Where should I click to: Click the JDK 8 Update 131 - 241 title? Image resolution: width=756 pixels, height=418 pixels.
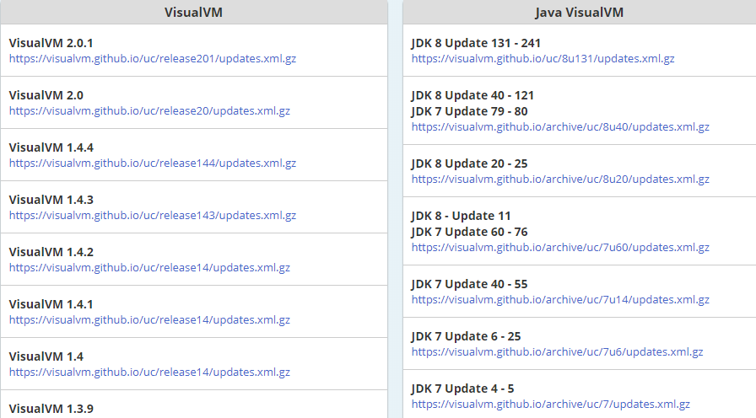tap(476, 43)
